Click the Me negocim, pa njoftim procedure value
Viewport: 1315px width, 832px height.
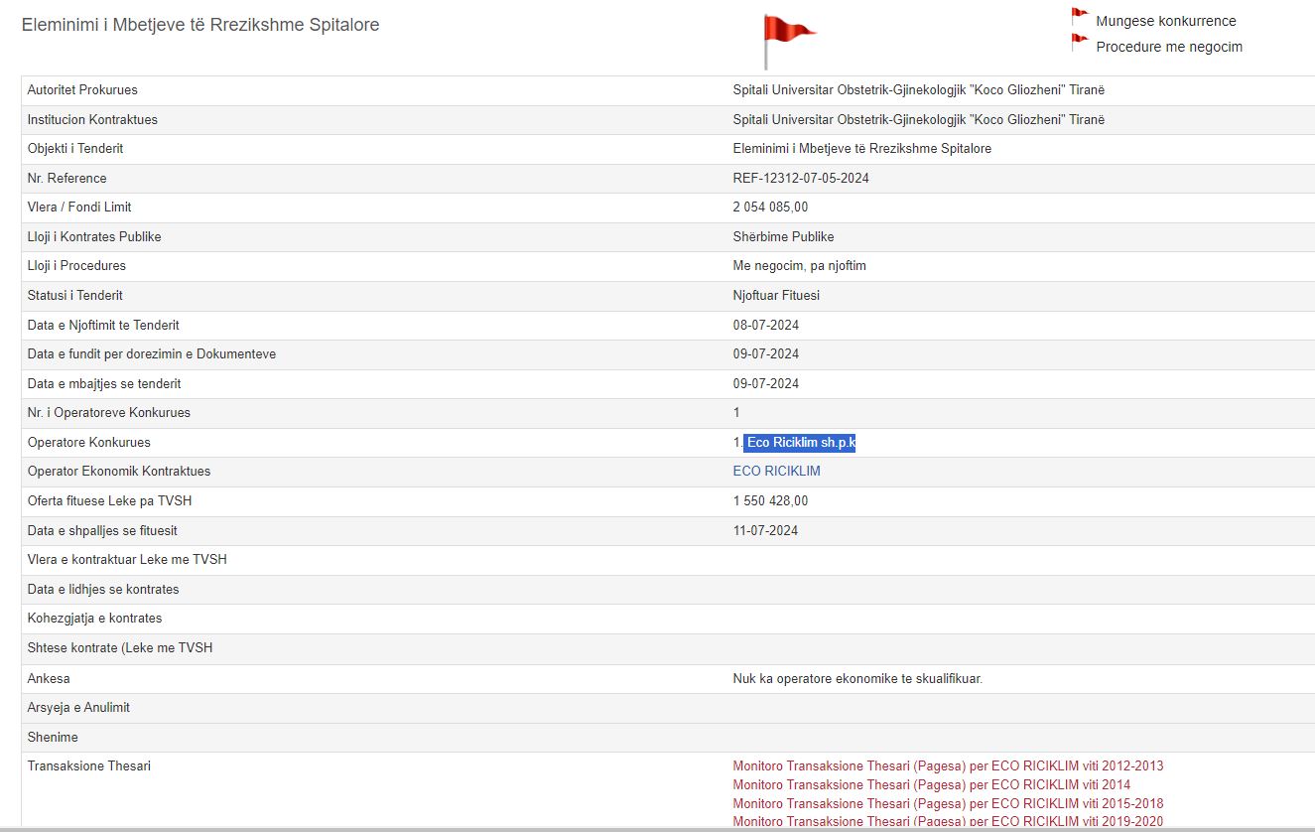click(x=799, y=266)
